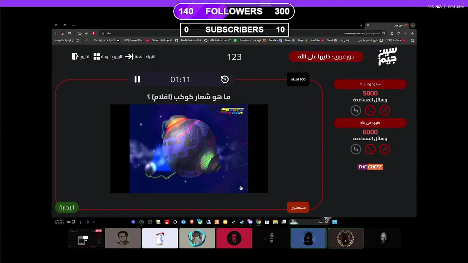The height and width of the screenshot is (263, 468).
Task: Click the game number 123
Action: [234, 57]
